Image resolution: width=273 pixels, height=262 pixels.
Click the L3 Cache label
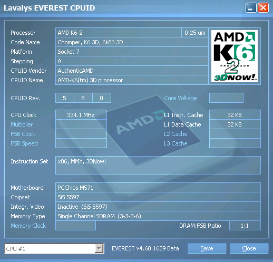(175, 143)
